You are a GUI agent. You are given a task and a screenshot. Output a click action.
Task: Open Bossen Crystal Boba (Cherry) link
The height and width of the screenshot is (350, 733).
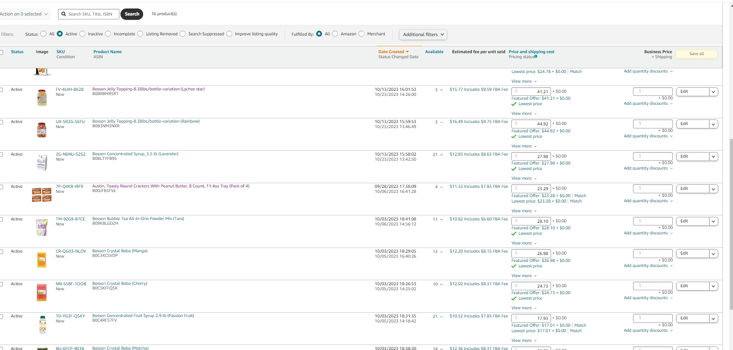click(x=120, y=284)
